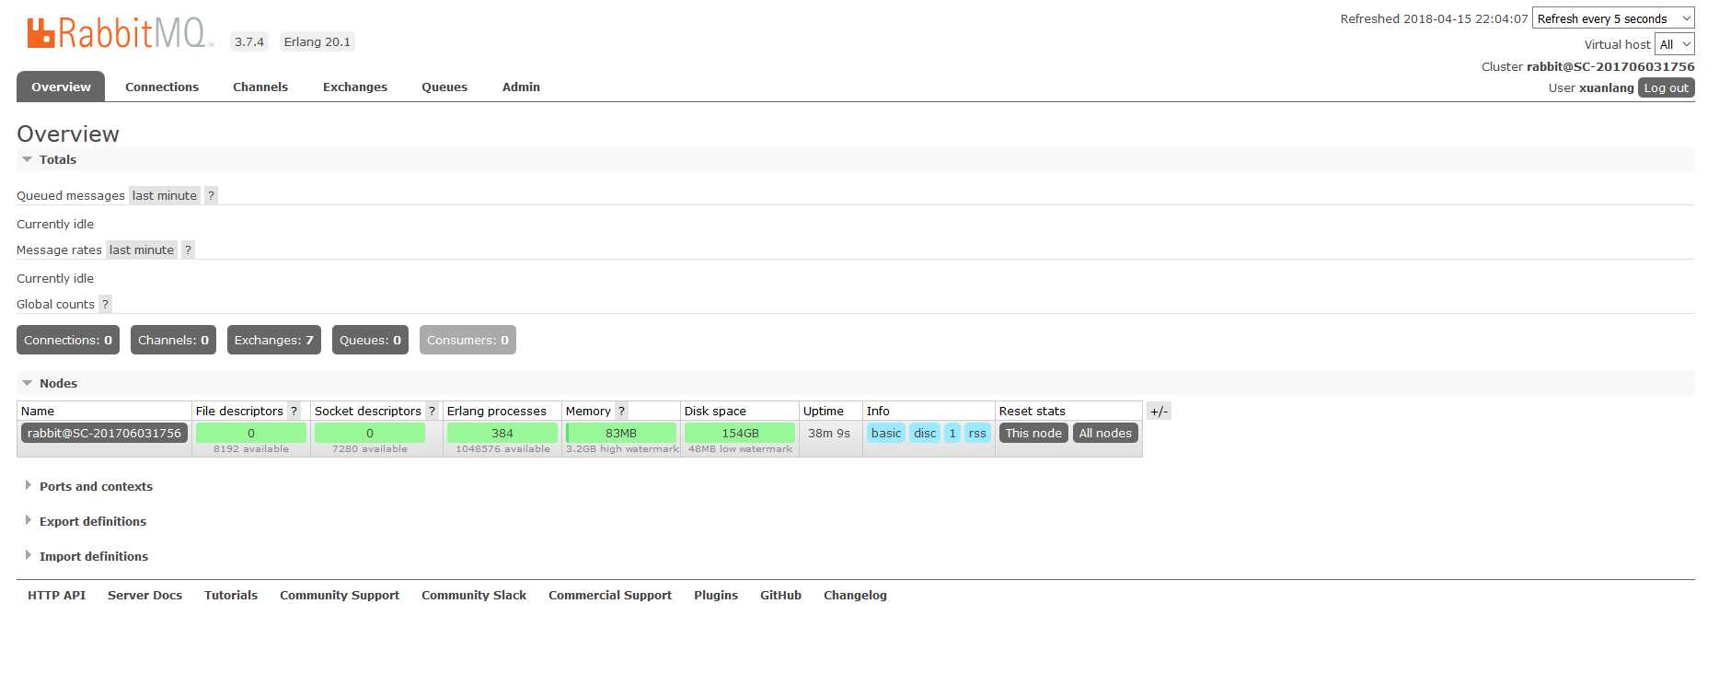The height and width of the screenshot is (685, 1719).
Task: Open the Exchanges: 7 count button
Action: (274, 340)
